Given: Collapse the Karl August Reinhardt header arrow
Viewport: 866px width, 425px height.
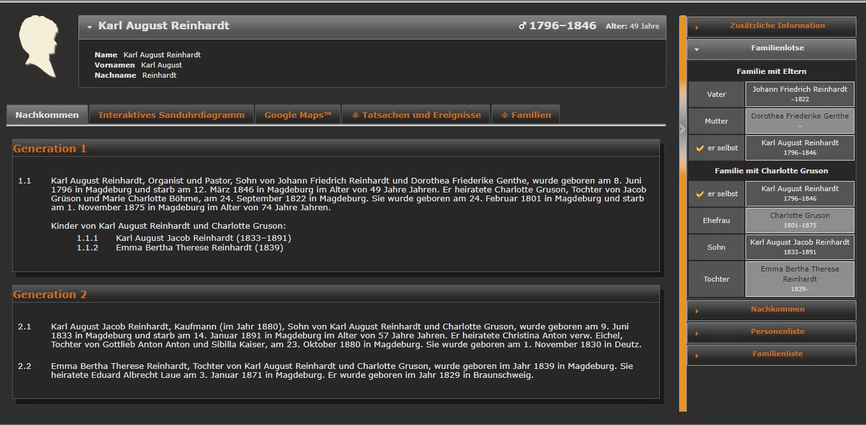Looking at the screenshot, I should [x=89, y=27].
